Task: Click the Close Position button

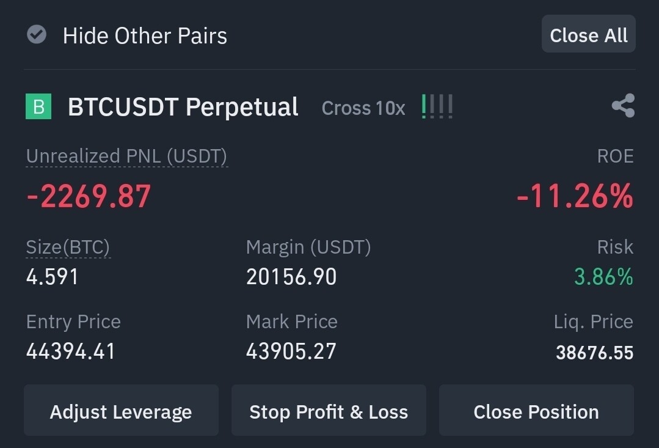Action: point(536,411)
